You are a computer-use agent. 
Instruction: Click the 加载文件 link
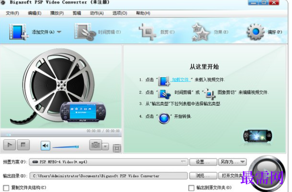[x=180, y=80]
